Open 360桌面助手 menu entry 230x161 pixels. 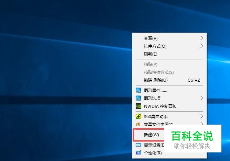point(169,116)
